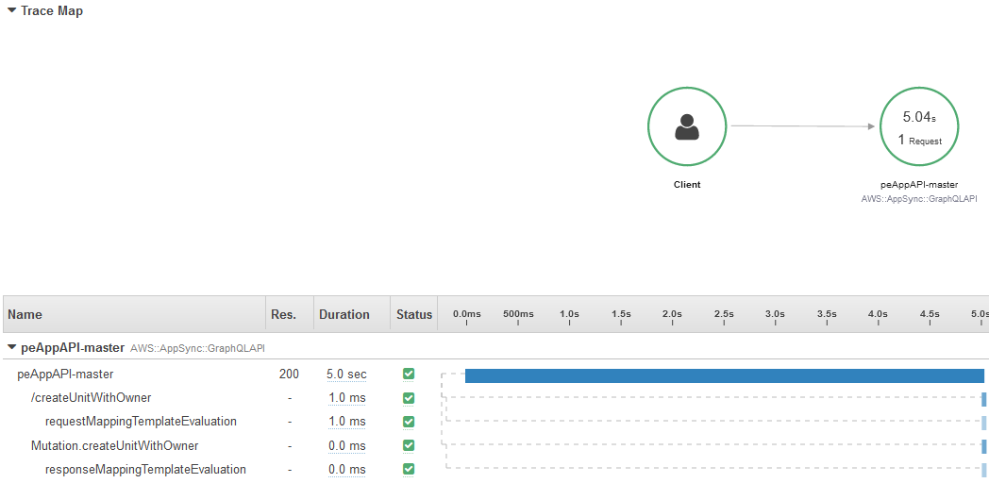This screenshot has width=989, height=483.
Task: Collapse the peAppAPI-master segment group
Action: (x=12, y=347)
